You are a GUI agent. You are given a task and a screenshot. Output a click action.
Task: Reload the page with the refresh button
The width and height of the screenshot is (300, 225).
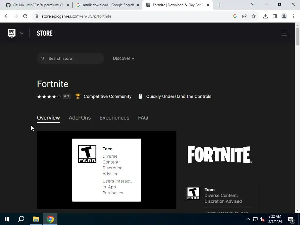click(x=25, y=16)
